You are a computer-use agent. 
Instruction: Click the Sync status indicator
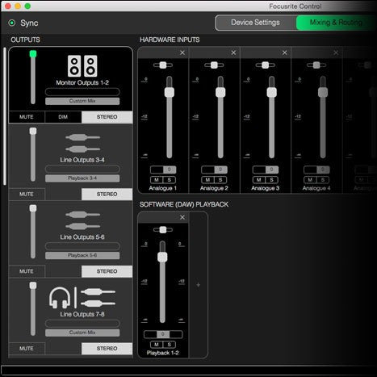12,23
